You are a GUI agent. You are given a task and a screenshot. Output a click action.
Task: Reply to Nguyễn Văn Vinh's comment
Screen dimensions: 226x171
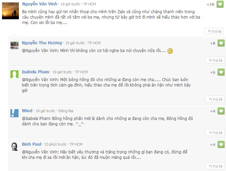point(214,31)
